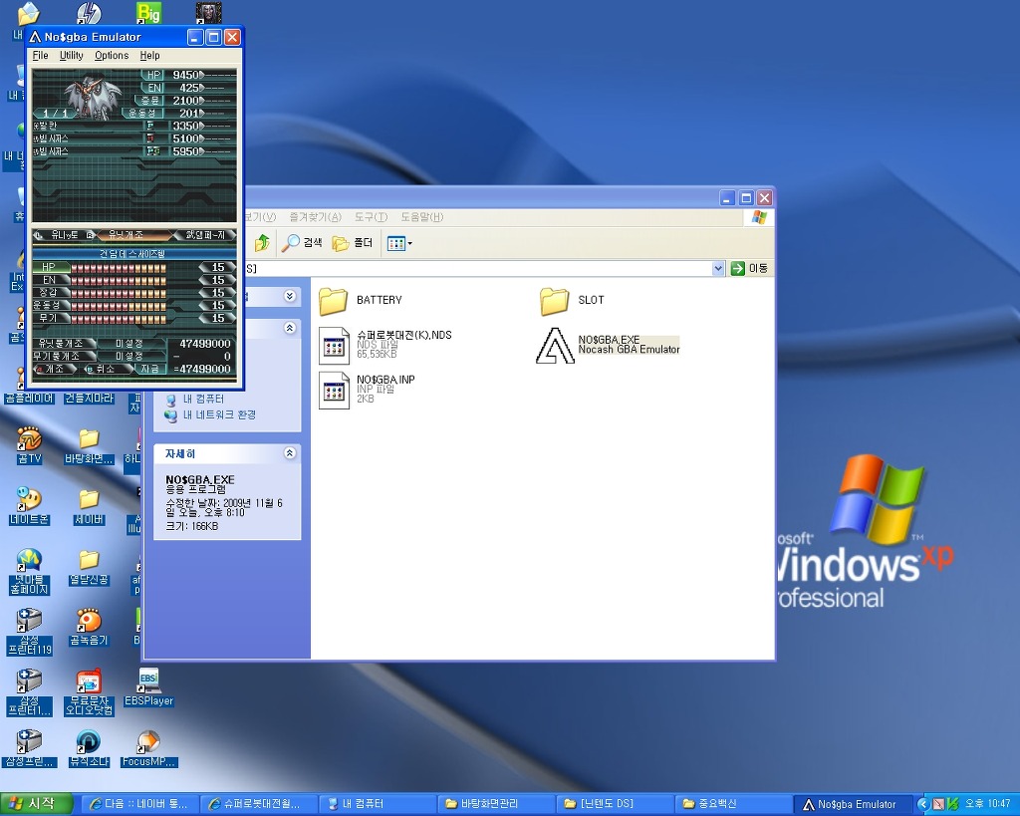
Task: Switch to 슈퍼로봇대전 browser taskbar button
Action: (x=258, y=804)
